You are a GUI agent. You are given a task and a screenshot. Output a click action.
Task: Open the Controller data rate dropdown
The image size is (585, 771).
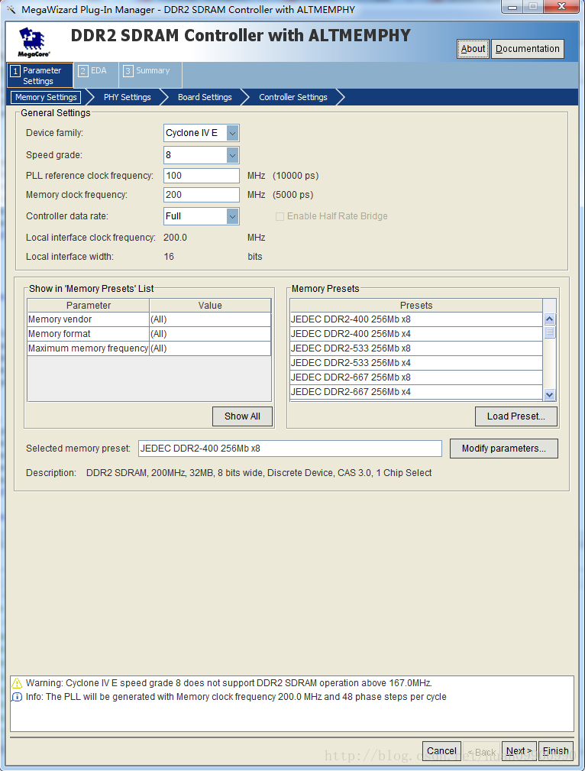(232, 216)
